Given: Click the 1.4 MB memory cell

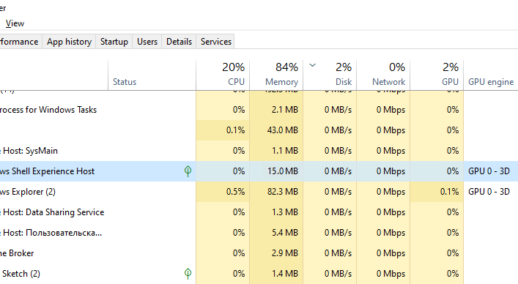Looking at the screenshot, I should coord(276,274).
